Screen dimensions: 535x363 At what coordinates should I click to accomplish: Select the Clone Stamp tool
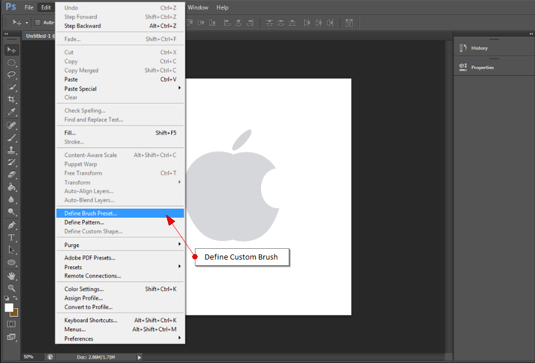[11, 150]
